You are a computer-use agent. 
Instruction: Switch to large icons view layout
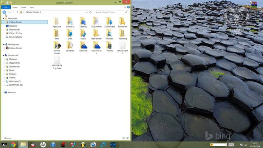pyautogui.click(x=128, y=138)
